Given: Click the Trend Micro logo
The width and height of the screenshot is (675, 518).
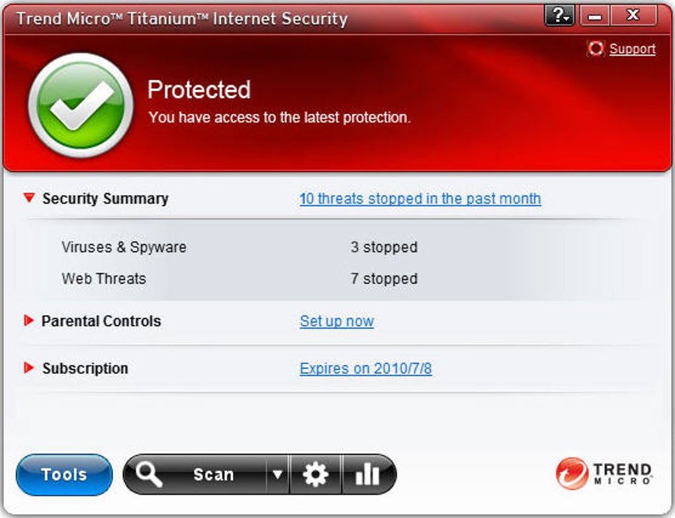Looking at the screenshot, I should [604, 474].
